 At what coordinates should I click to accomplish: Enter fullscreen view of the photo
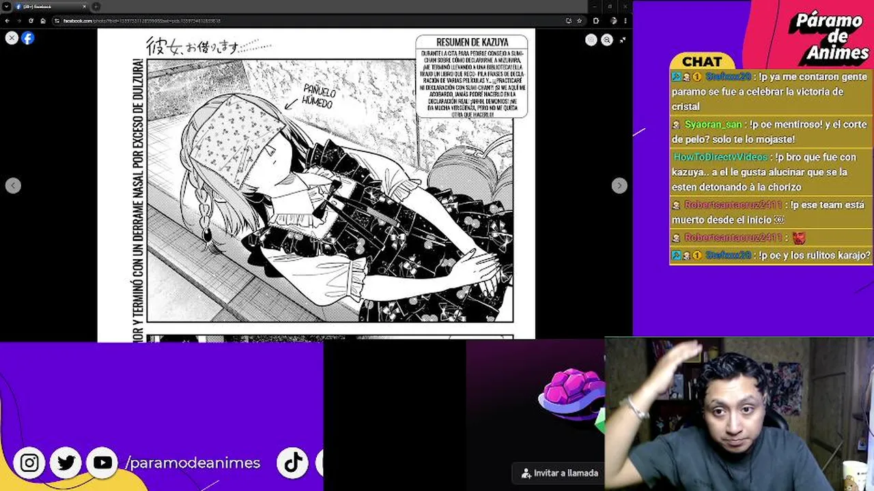pos(623,40)
